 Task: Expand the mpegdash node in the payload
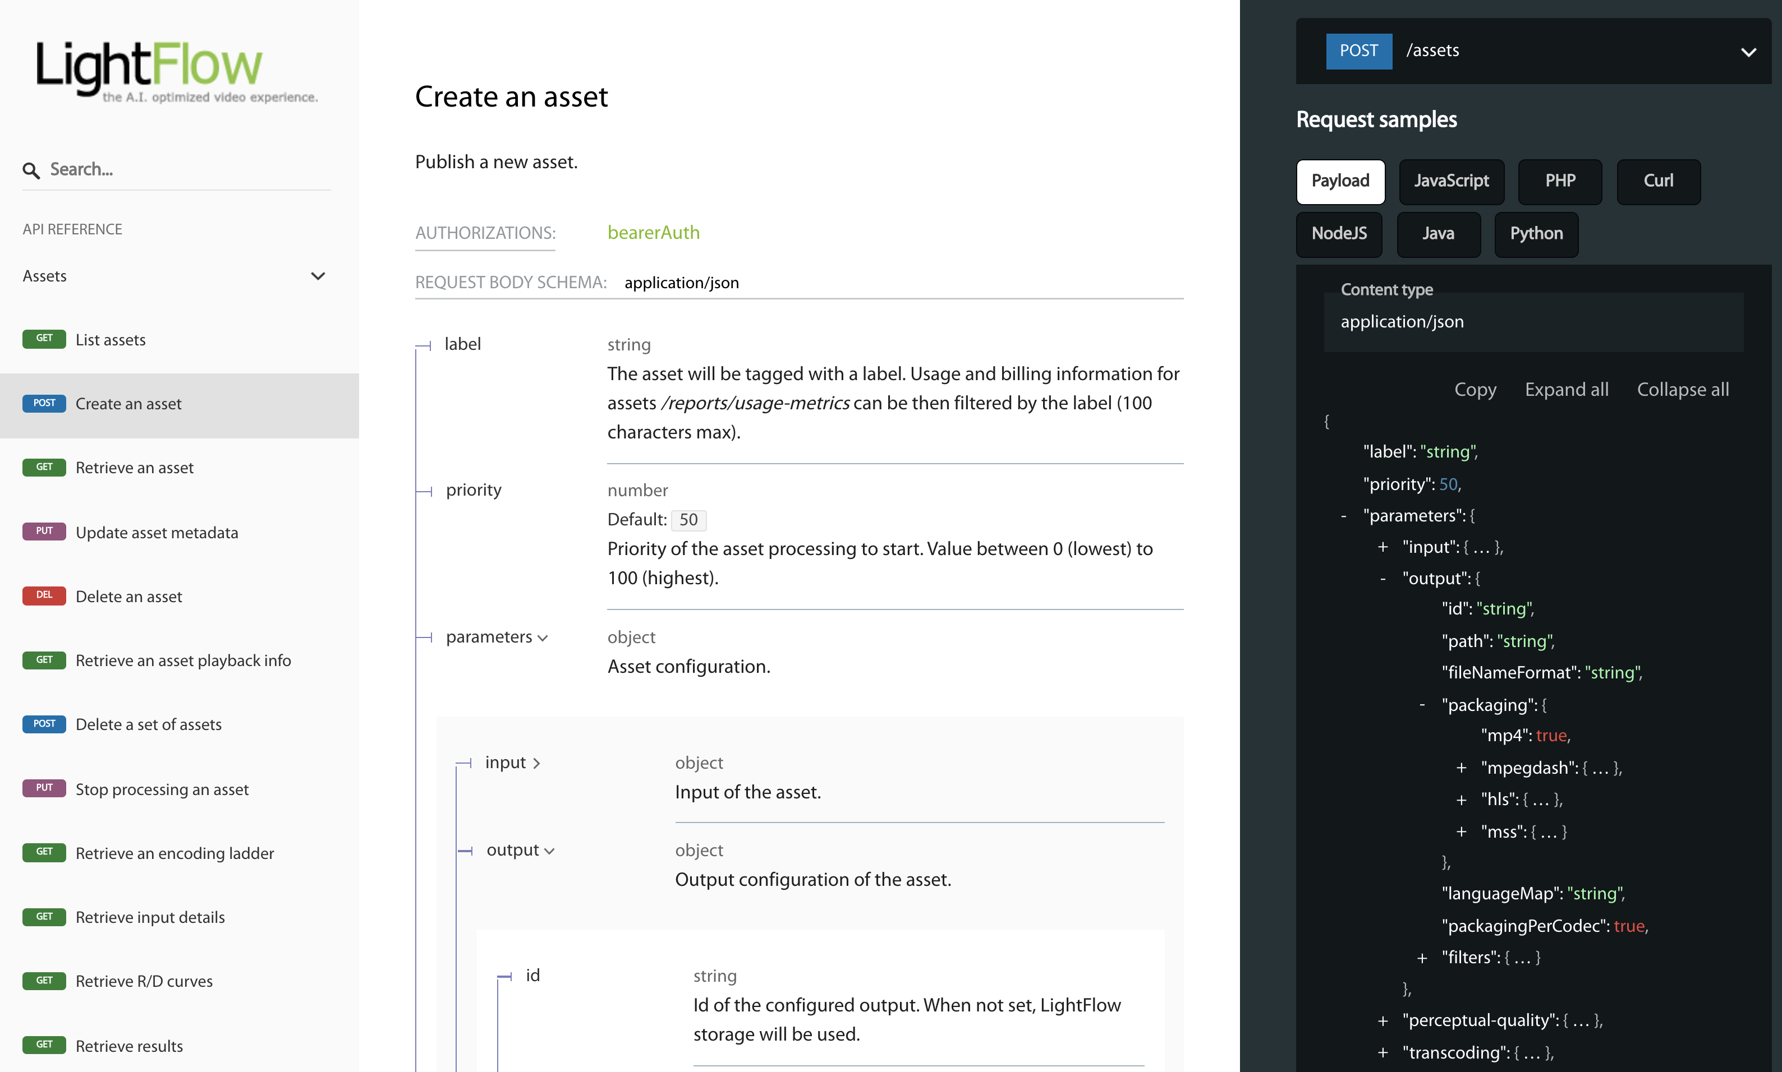(x=1462, y=768)
